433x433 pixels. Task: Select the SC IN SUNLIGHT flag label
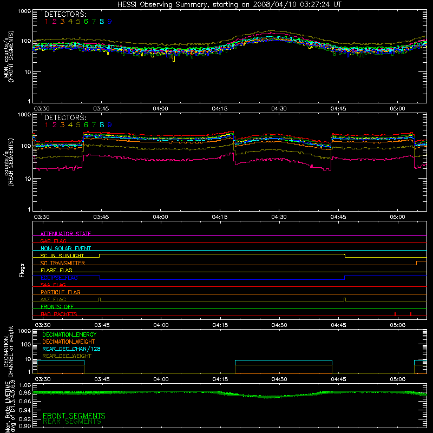pyautogui.click(x=62, y=255)
